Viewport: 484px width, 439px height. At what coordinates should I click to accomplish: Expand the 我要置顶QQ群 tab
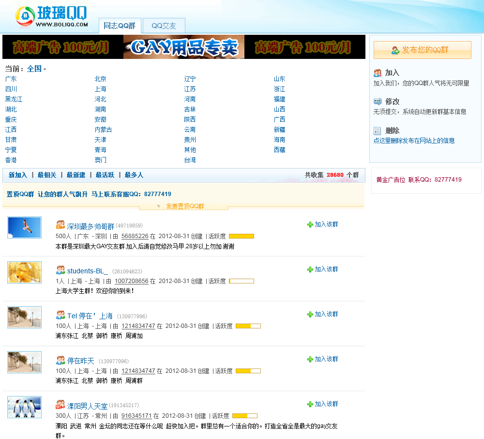(183, 206)
